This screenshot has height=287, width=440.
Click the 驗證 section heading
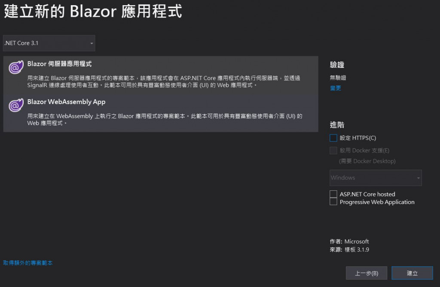(x=337, y=65)
